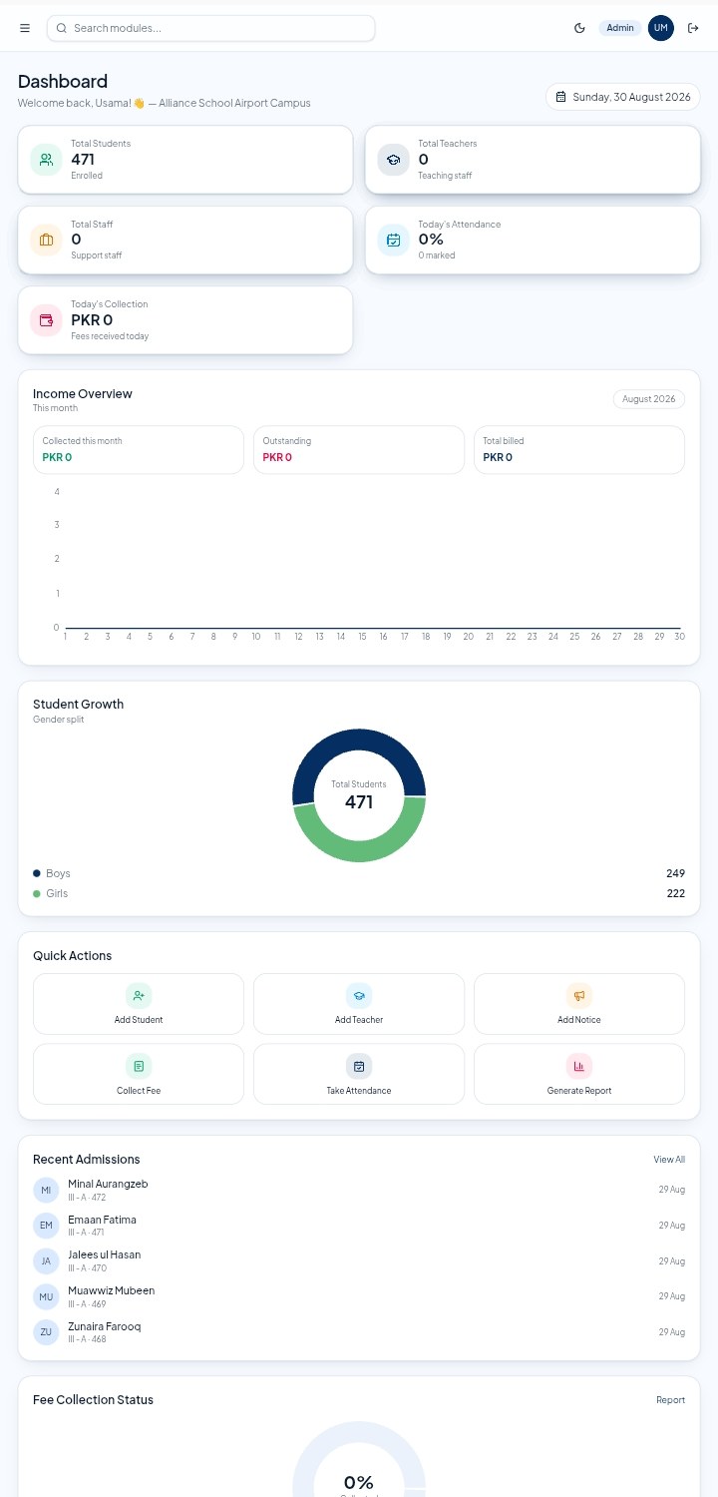Click the logout icon
Viewport: 718px width, 1497px height.
click(x=693, y=28)
